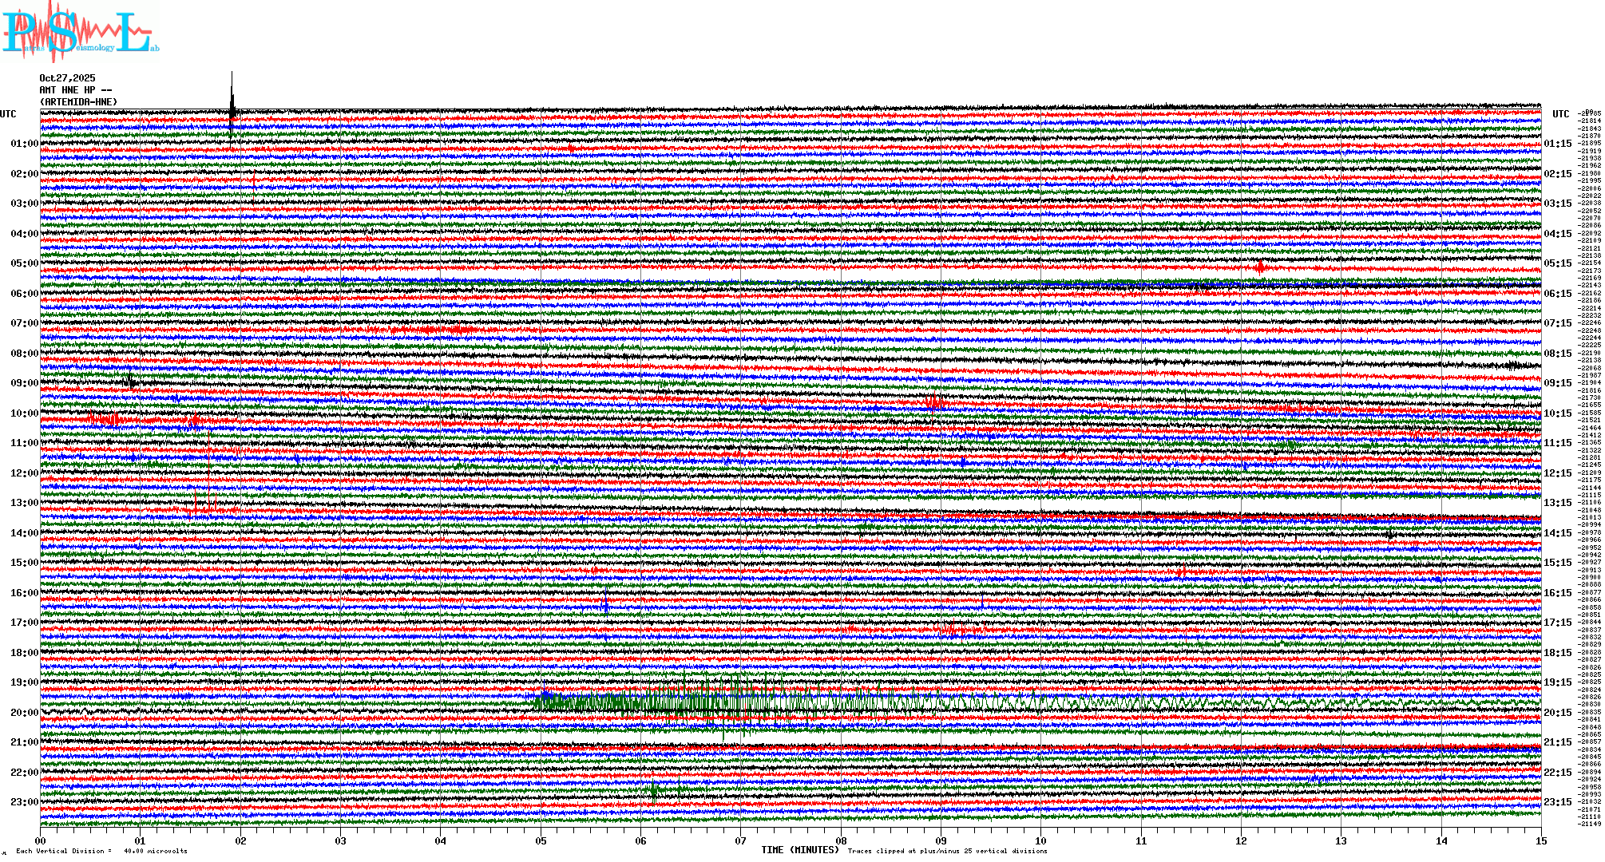Click the Traces clipped footnote text
The width and height of the screenshot is (1605, 862).
pyautogui.click(x=947, y=851)
